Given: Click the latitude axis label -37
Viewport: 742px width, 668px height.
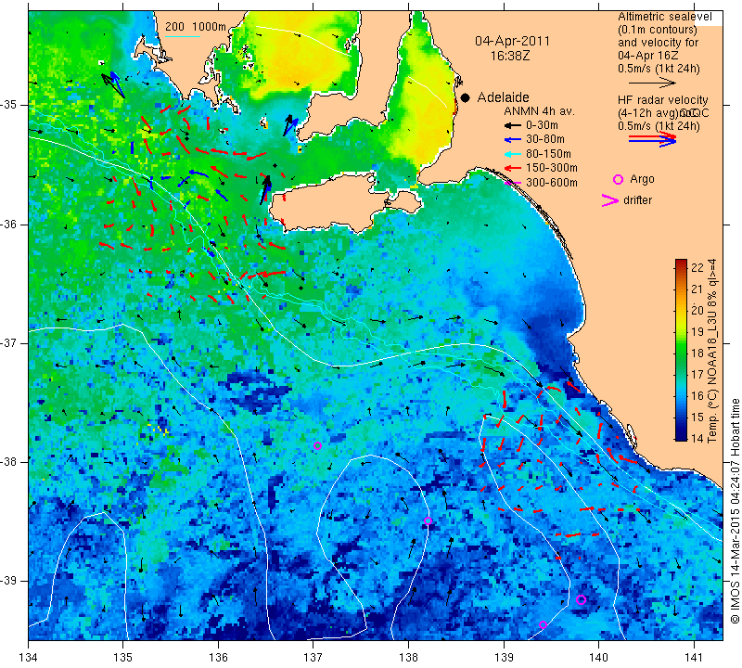Looking at the screenshot, I should pos(9,342).
